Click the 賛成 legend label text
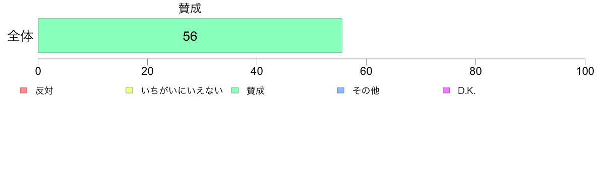Image resolution: width=599 pixels, height=185 pixels. point(256,90)
